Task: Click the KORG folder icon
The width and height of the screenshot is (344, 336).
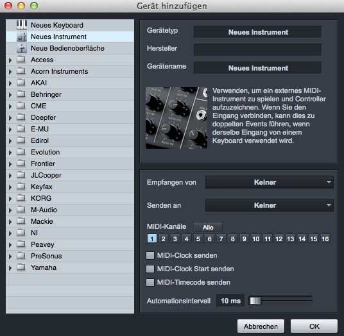Action: click(21, 198)
